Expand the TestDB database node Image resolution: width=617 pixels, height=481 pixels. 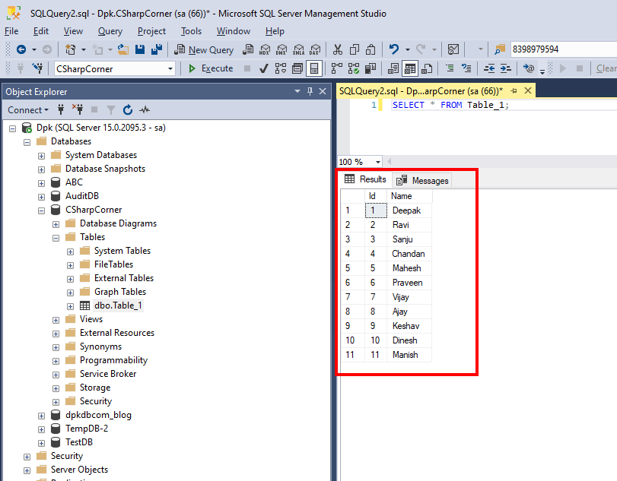click(x=41, y=443)
